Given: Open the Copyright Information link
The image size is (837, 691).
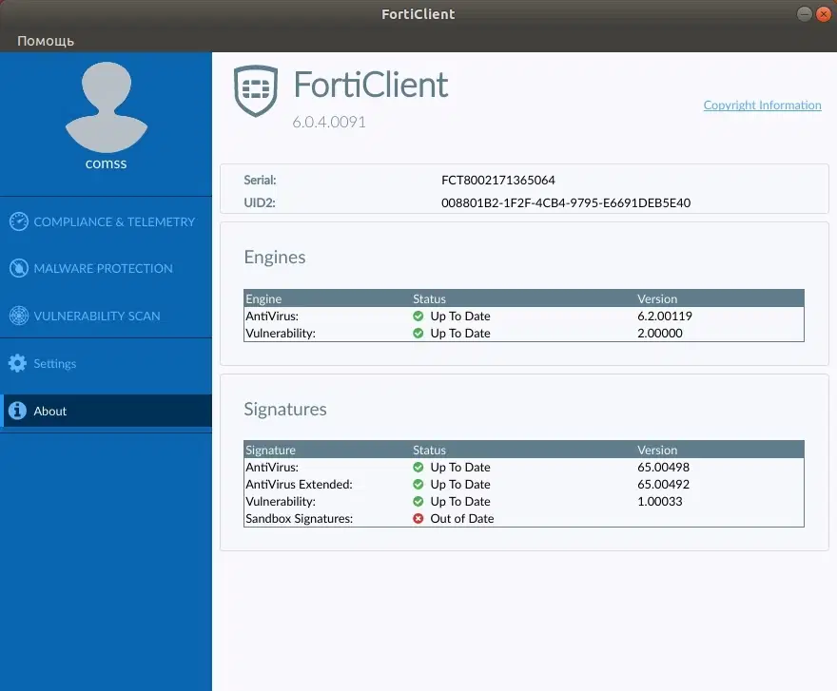Looking at the screenshot, I should tap(762, 106).
